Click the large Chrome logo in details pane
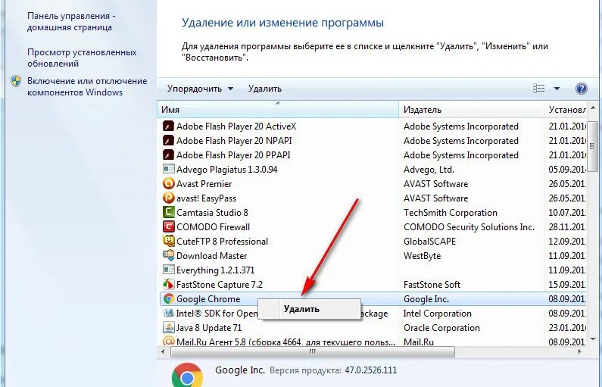 click(x=187, y=375)
